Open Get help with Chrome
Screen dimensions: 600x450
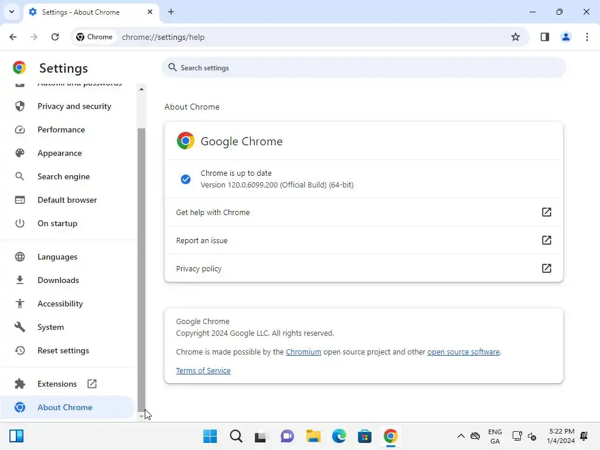[363, 212]
